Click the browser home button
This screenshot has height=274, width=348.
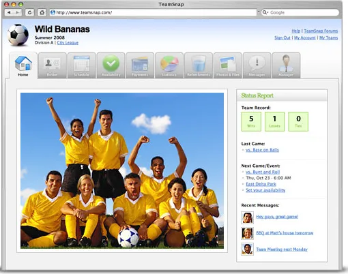(42, 12)
